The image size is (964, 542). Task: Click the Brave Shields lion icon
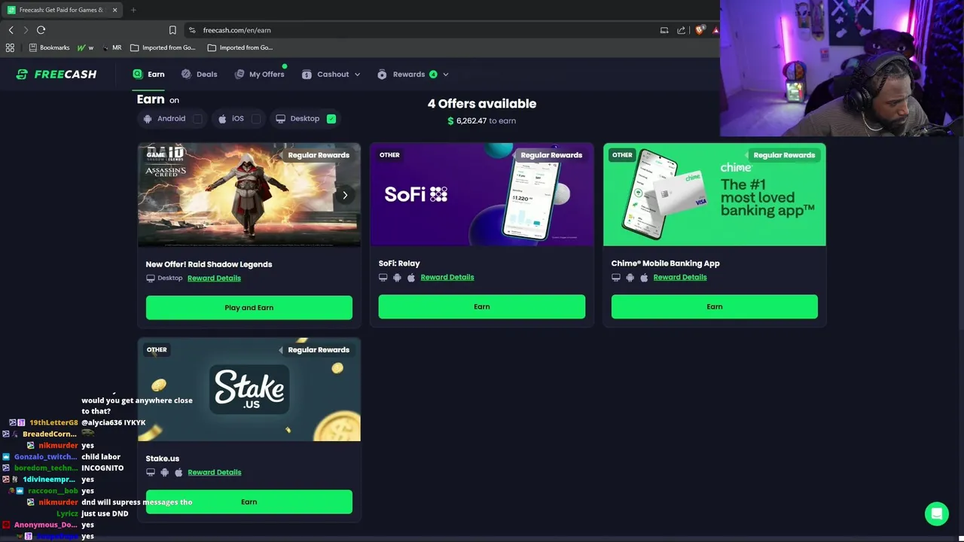pos(700,30)
